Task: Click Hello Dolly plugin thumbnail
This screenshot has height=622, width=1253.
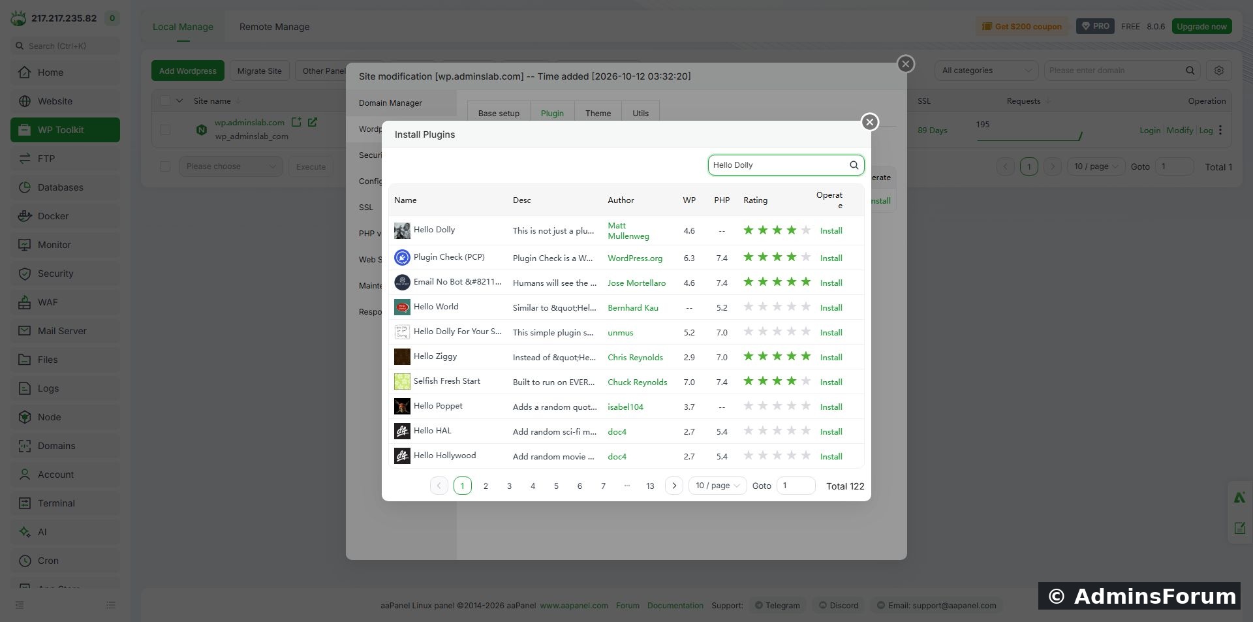Action: click(x=402, y=230)
